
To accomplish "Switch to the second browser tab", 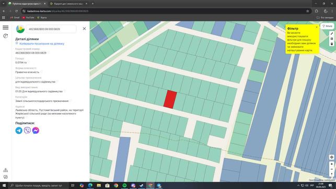I will pos(68,4).
